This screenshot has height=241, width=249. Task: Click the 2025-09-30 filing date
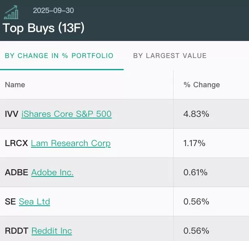coord(54,11)
